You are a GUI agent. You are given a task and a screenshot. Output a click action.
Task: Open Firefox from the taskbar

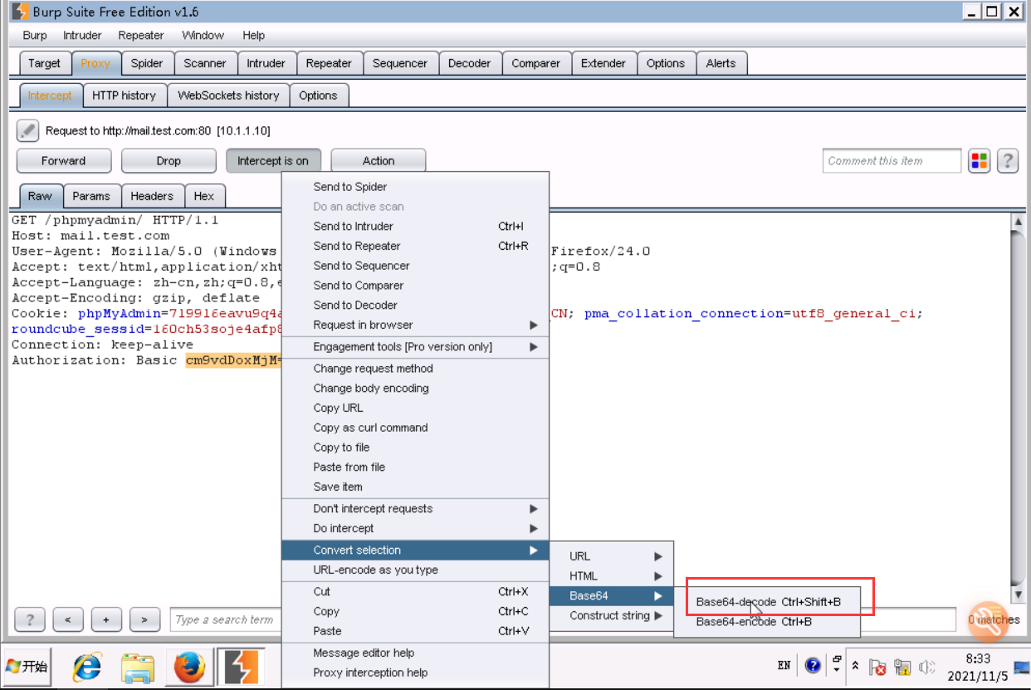pos(189,667)
